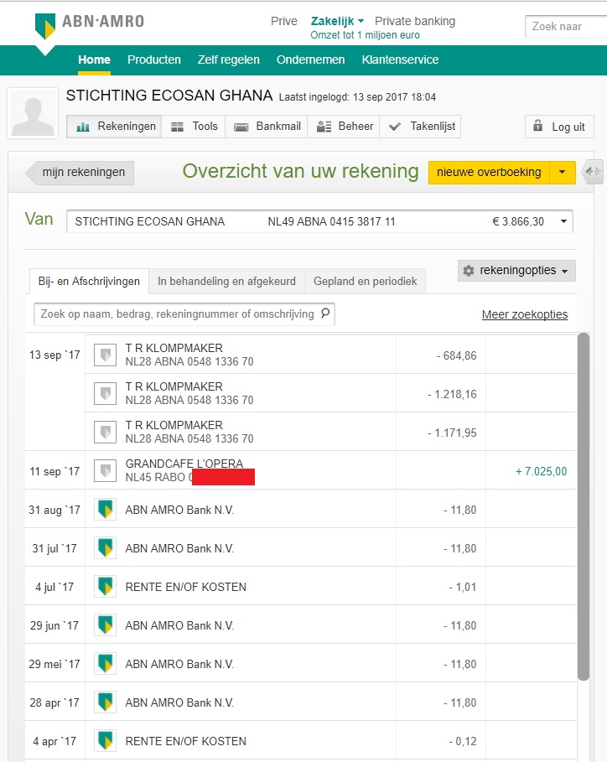Image resolution: width=607 pixels, height=762 pixels.
Task: Click the ABN AMRO icon on 29 mei '17 row
Action: click(105, 663)
